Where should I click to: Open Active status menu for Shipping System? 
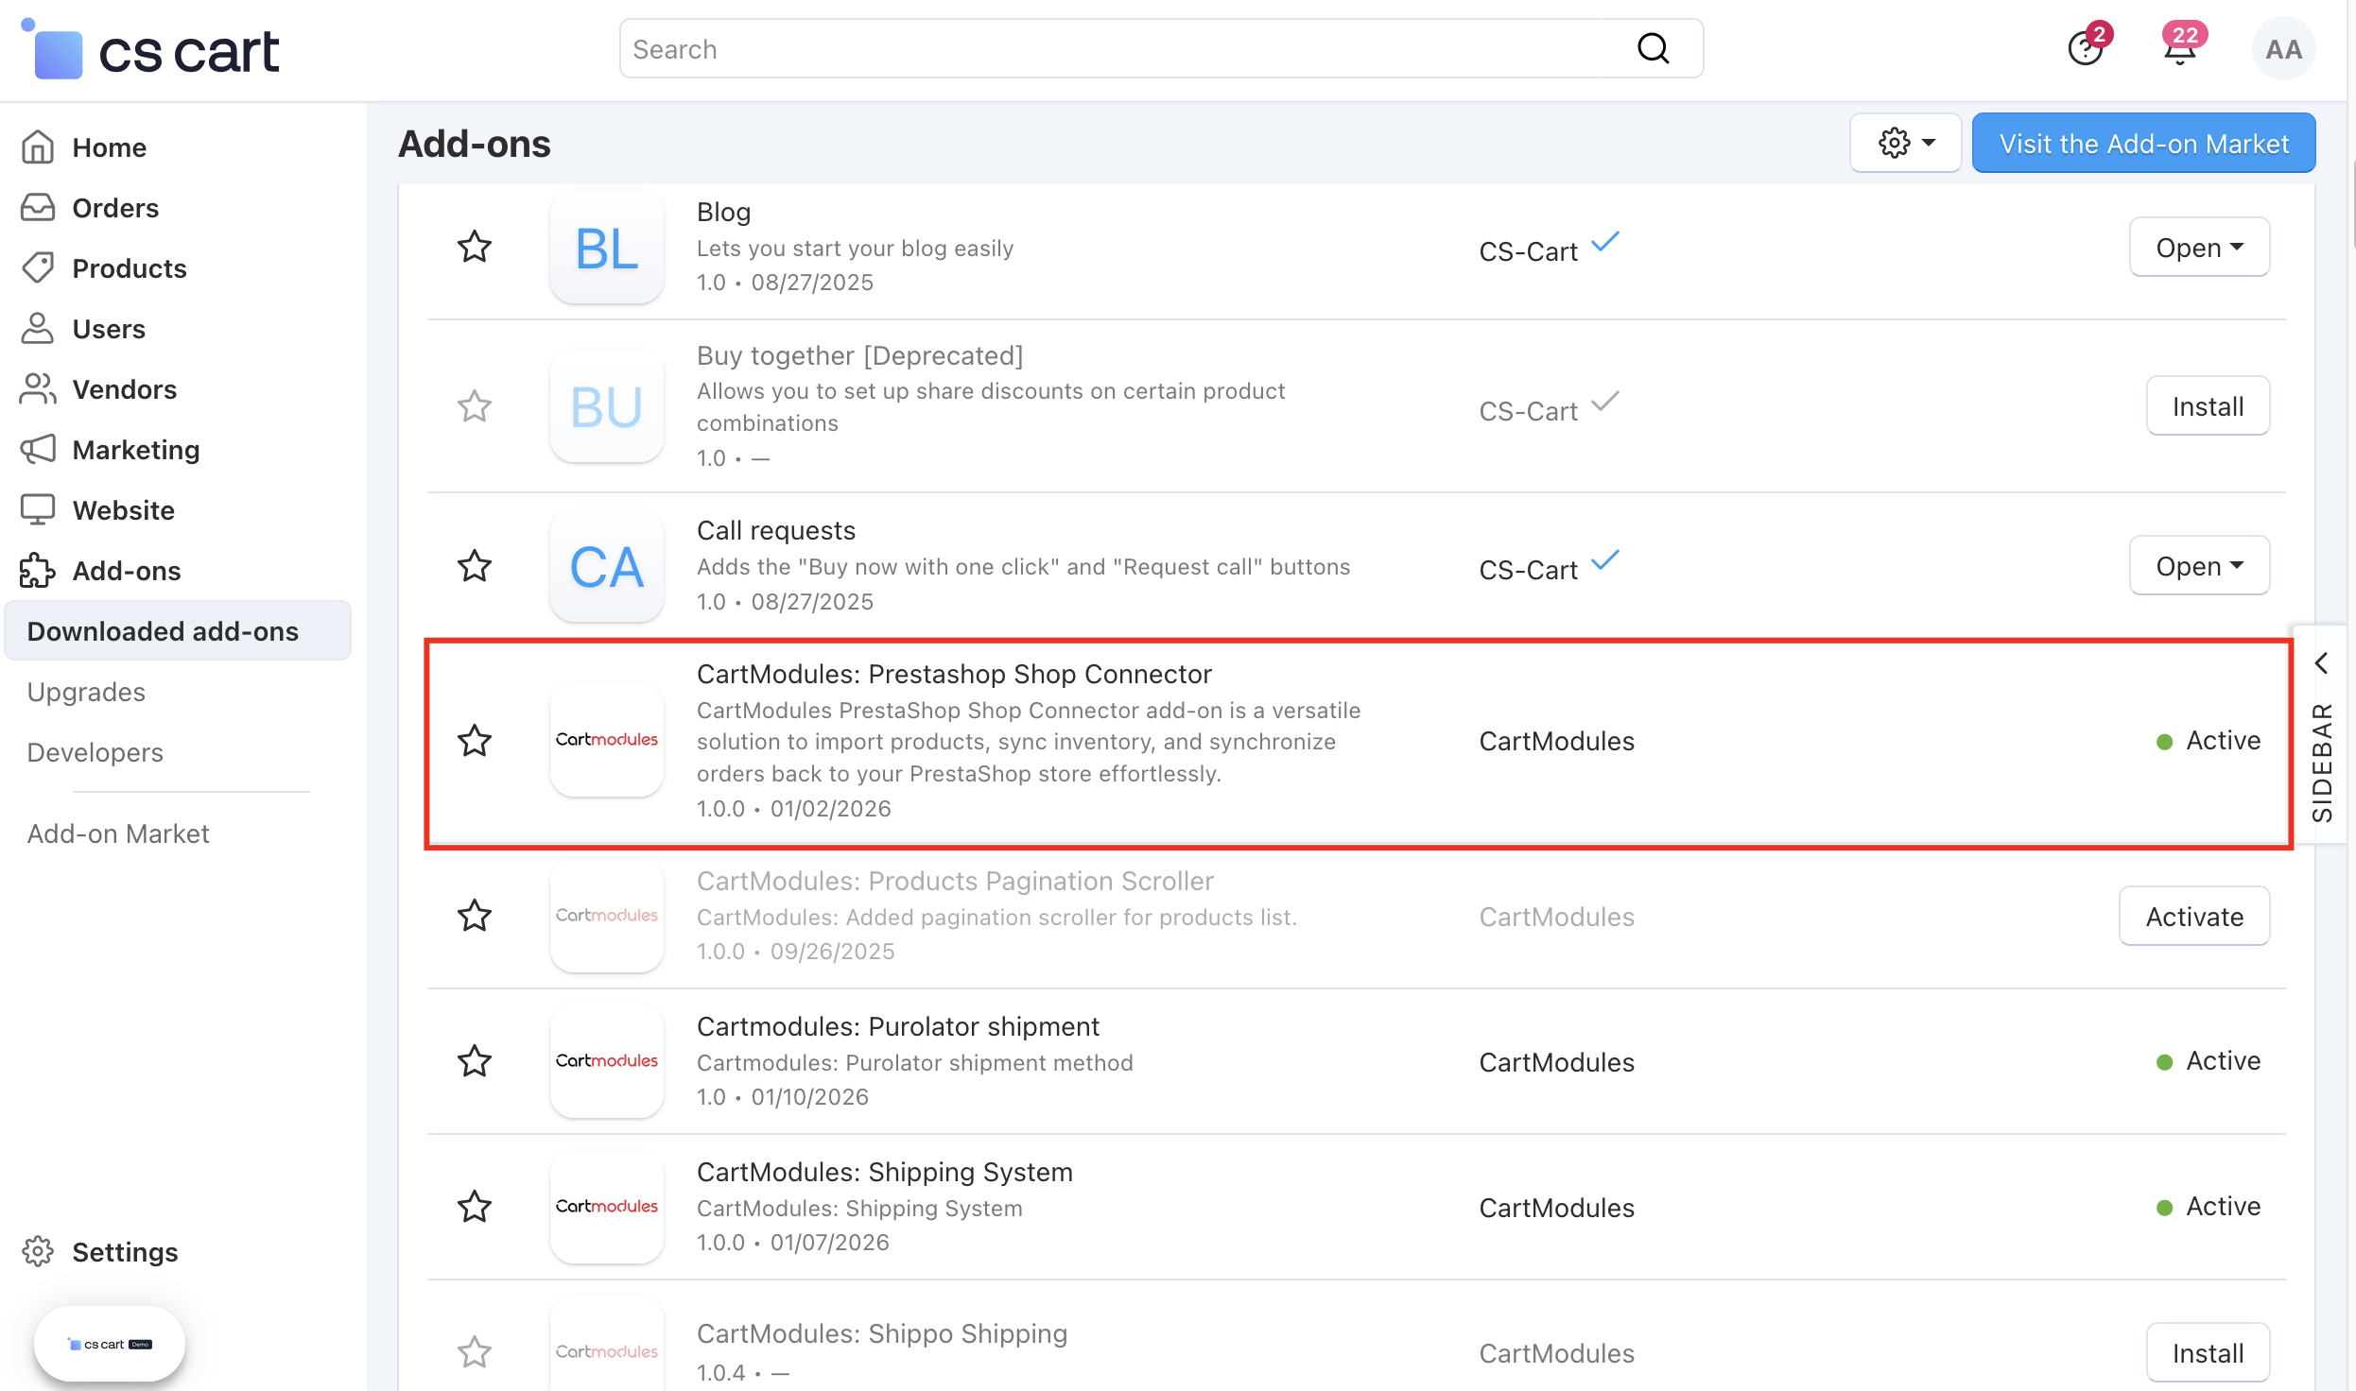(2209, 1207)
